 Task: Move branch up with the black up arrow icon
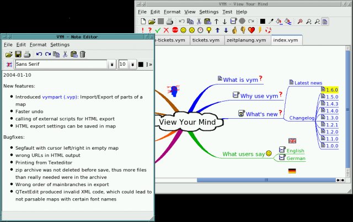[216, 22]
